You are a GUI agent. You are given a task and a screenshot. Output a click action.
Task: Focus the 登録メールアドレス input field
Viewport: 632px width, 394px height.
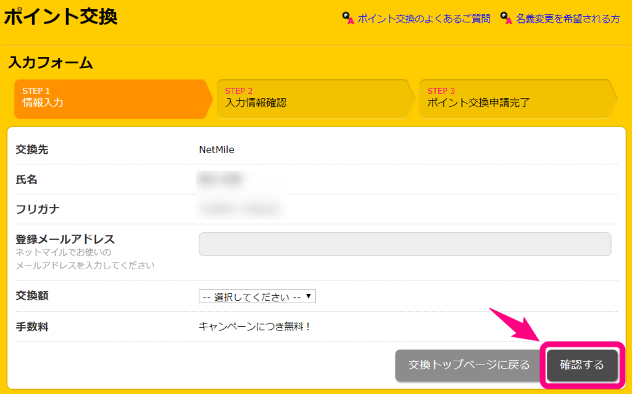click(x=405, y=244)
